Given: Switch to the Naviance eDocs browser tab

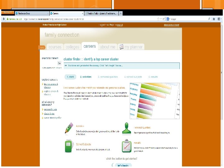Looking at the screenshot, I should pos(32,13).
